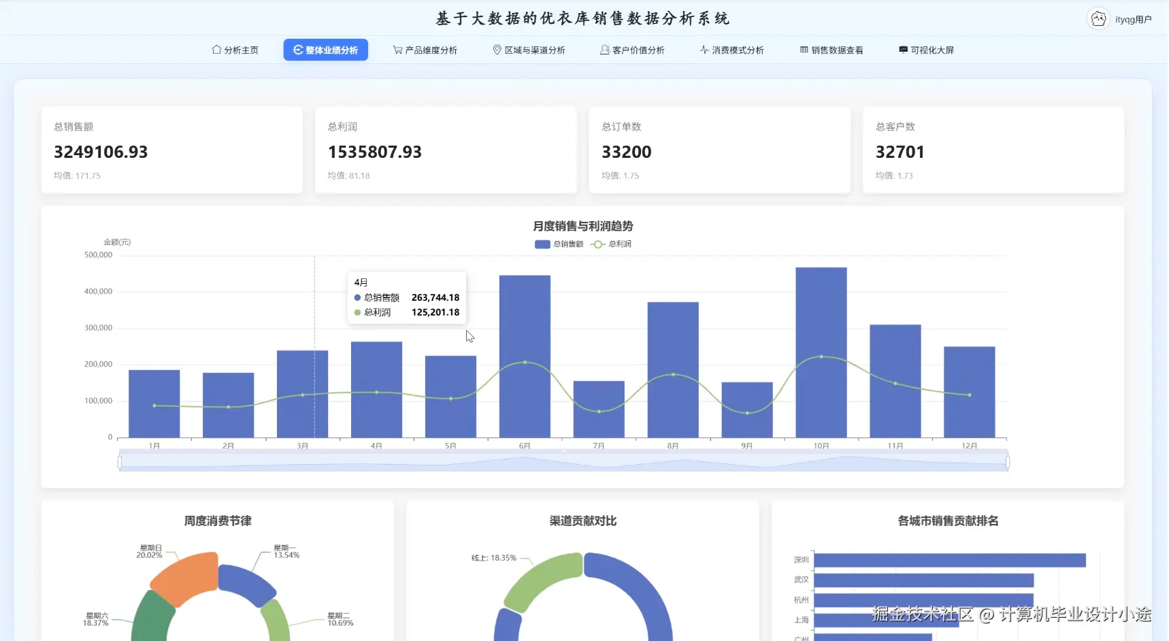
Task: Click the 总利润 value 1535807.93
Action: [375, 152]
